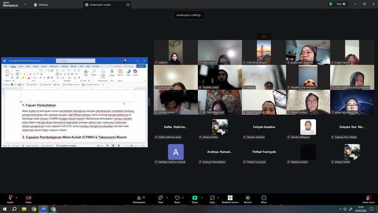The height and width of the screenshot is (213, 378).
Task: Toggle Underline formatting in Word ribbon
Action: 24,74
